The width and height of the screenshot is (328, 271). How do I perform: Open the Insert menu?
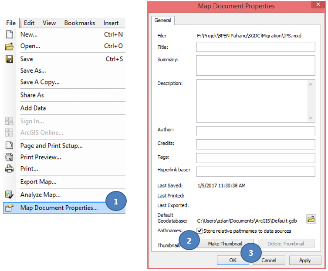(x=111, y=23)
